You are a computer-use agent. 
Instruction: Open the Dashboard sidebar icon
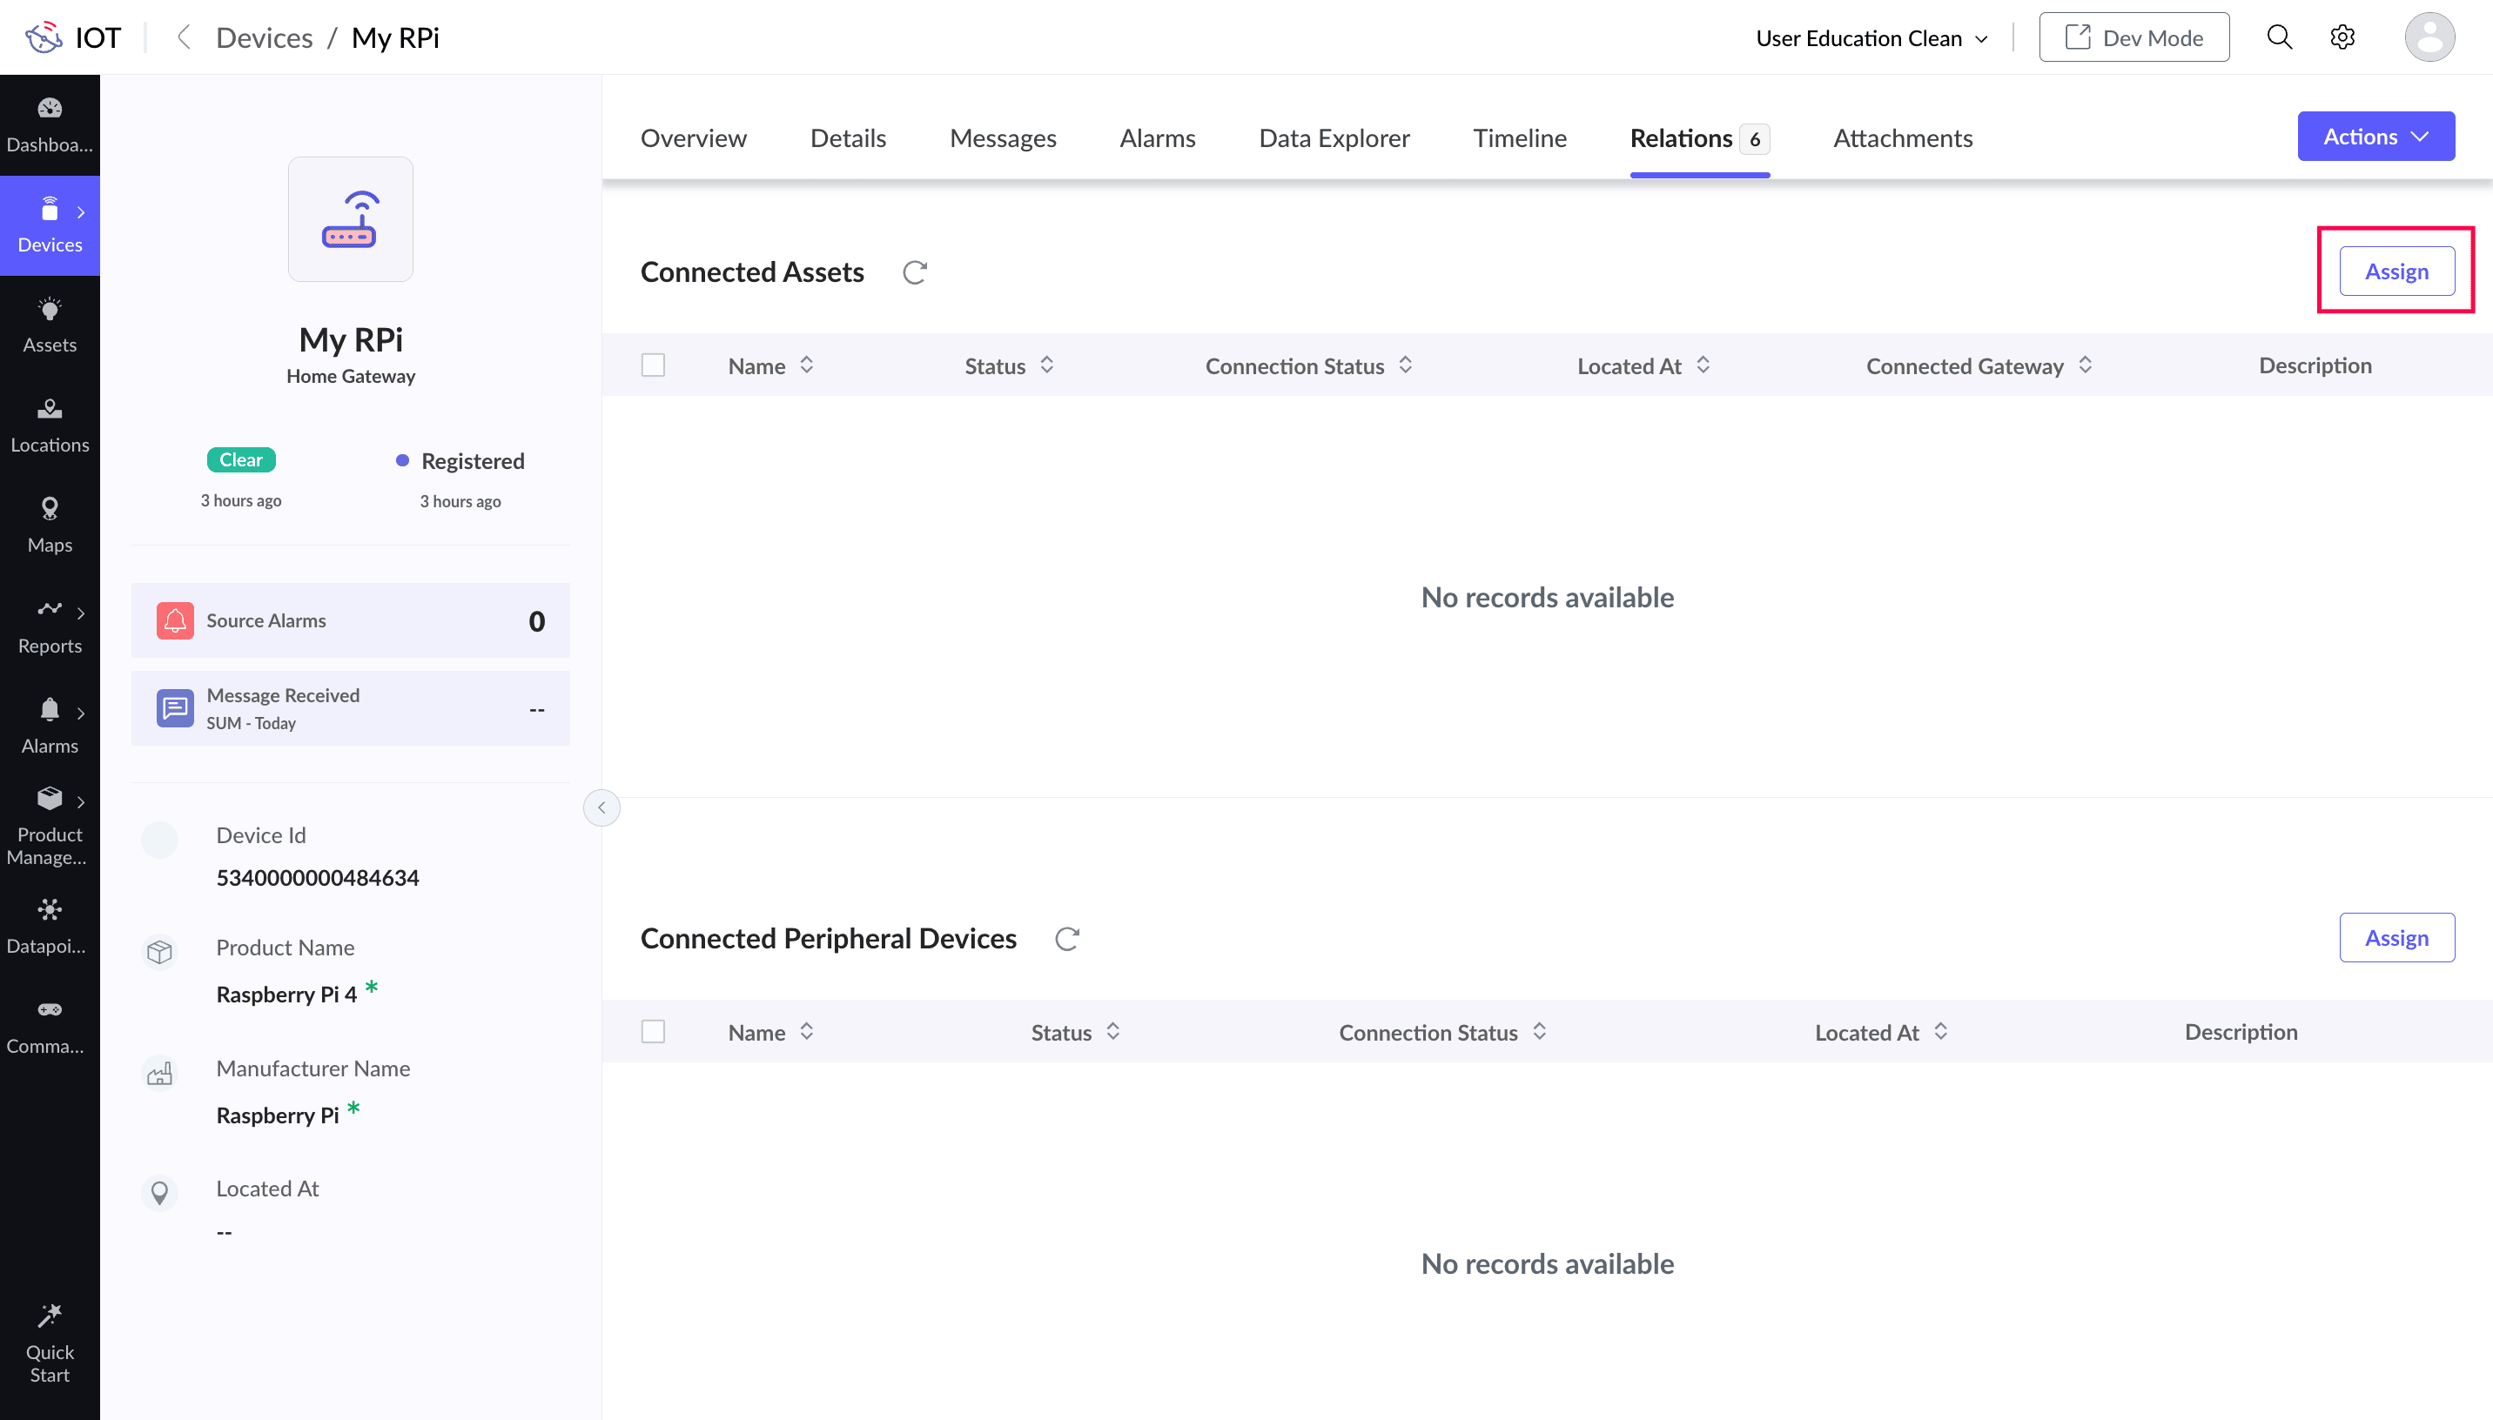pos(50,108)
